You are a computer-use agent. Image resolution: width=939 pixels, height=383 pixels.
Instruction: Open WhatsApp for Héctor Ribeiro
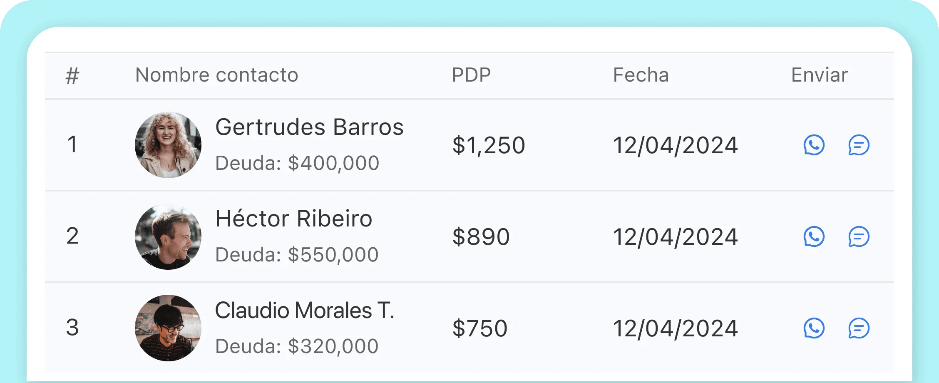pyautogui.click(x=814, y=236)
